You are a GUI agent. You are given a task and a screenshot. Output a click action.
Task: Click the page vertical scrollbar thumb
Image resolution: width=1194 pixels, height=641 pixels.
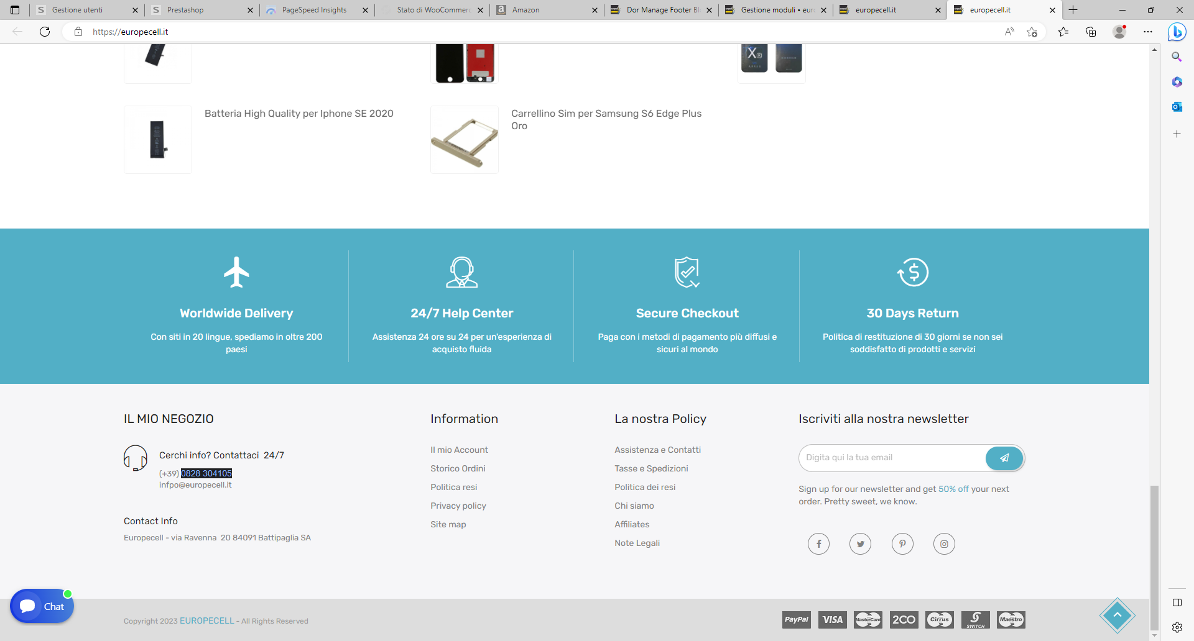coord(1154,558)
